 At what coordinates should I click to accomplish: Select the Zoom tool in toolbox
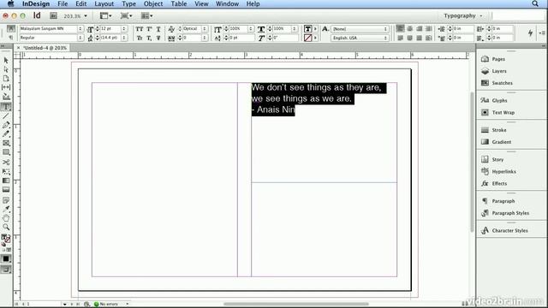coord(6,227)
